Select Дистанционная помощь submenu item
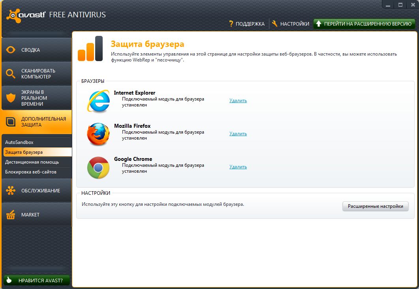Image resolution: width=419 pixels, height=289 pixels. coord(38,162)
